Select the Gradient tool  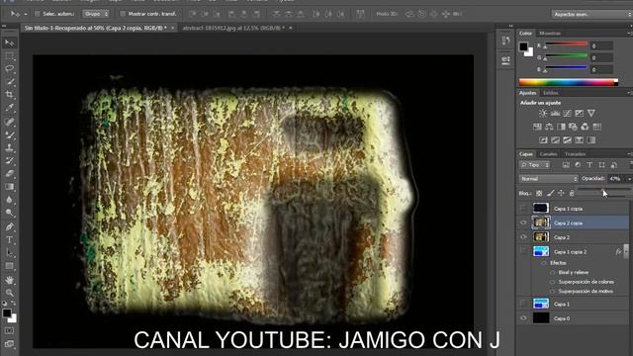pos(10,187)
